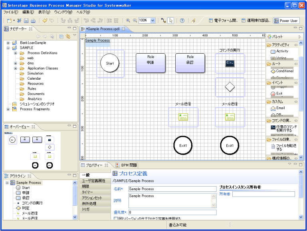307x231 pixels.
Task: Open the 編集 menu
Action: 28,12
